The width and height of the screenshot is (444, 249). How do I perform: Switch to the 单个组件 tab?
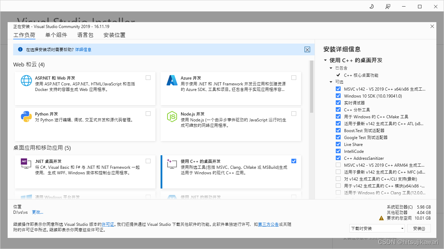click(x=56, y=35)
